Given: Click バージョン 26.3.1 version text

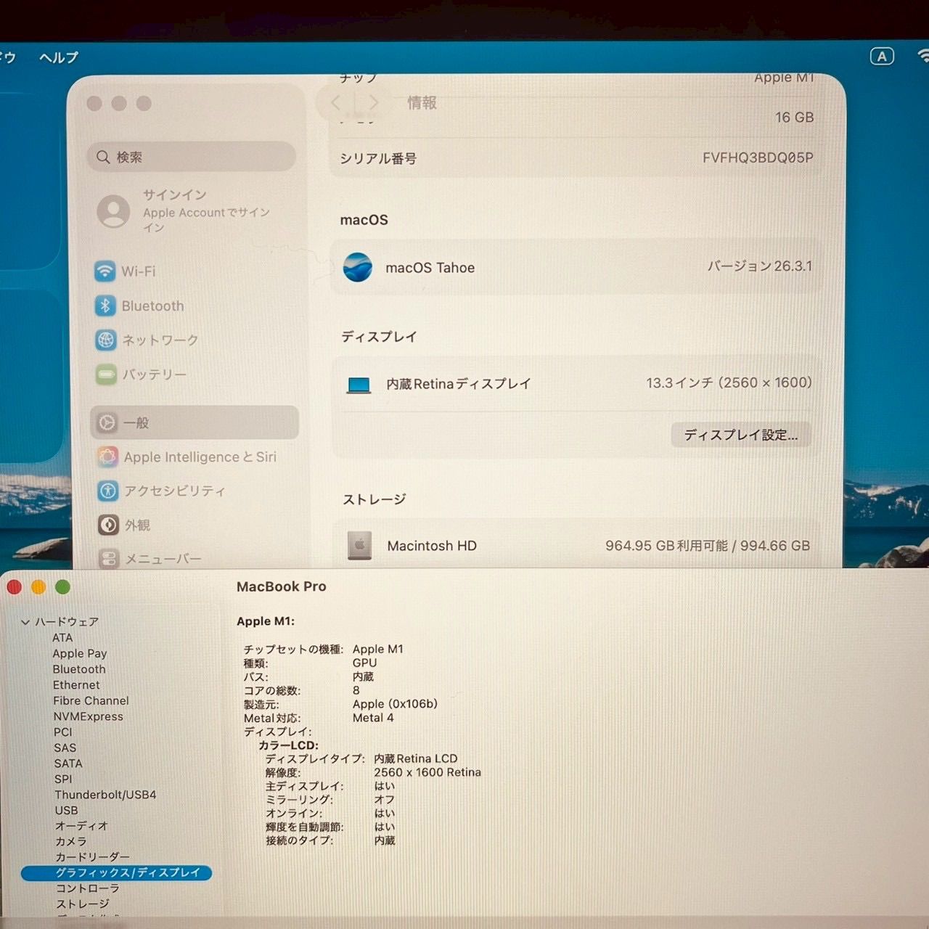Looking at the screenshot, I should pos(759,266).
